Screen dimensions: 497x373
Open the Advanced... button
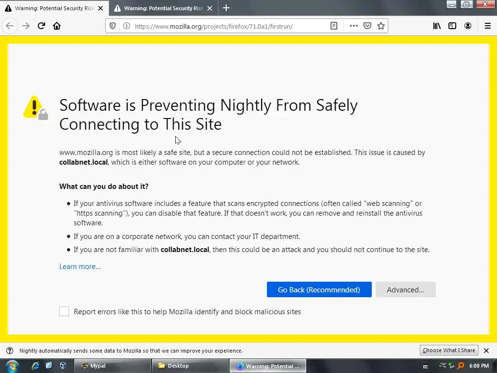(405, 289)
